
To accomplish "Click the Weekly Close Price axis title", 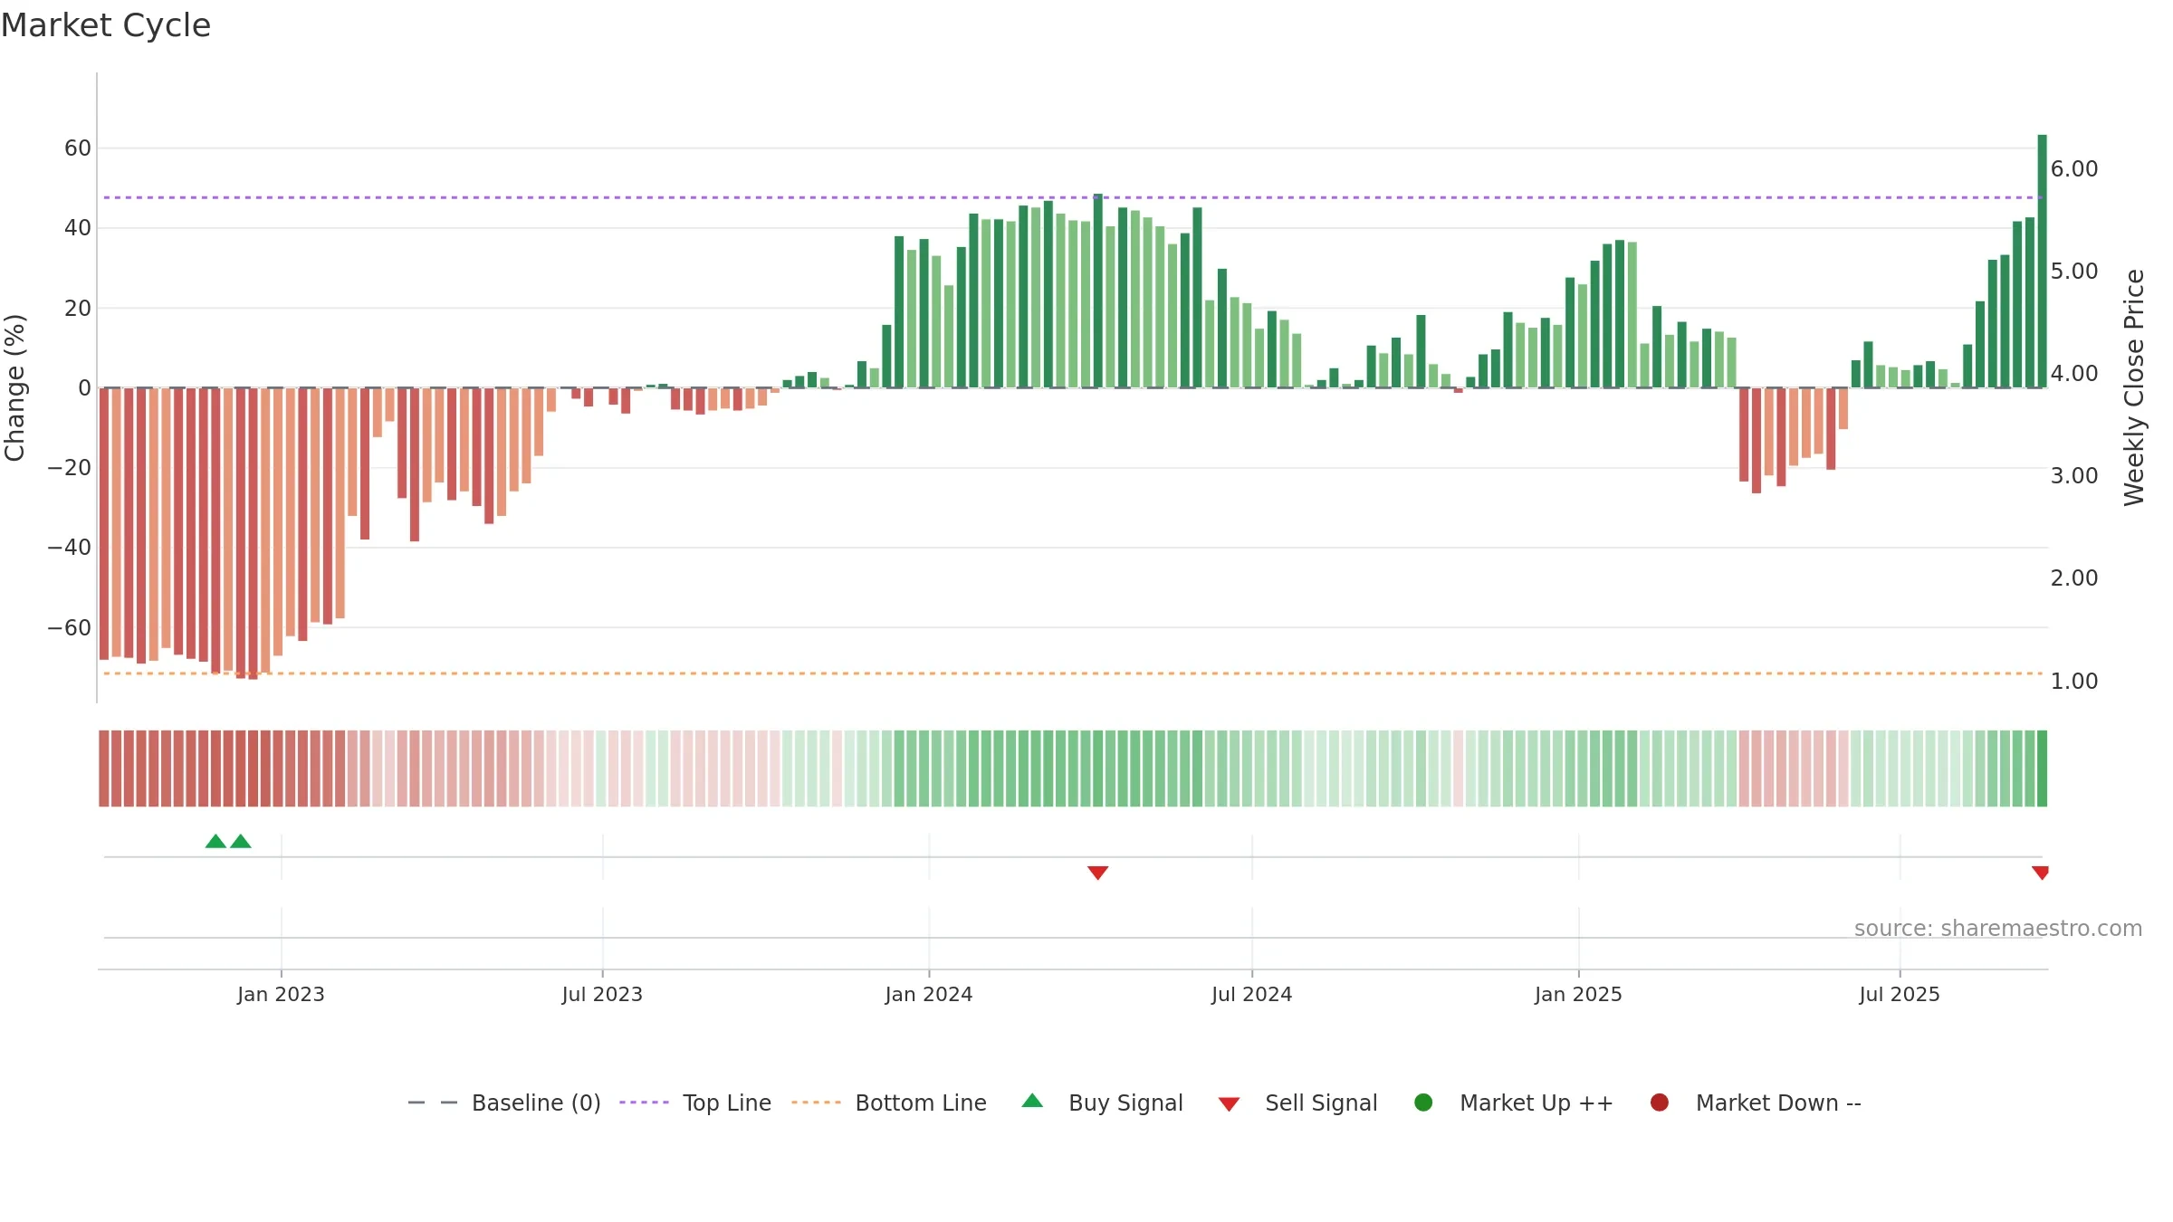I will [x=2134, y=387].
